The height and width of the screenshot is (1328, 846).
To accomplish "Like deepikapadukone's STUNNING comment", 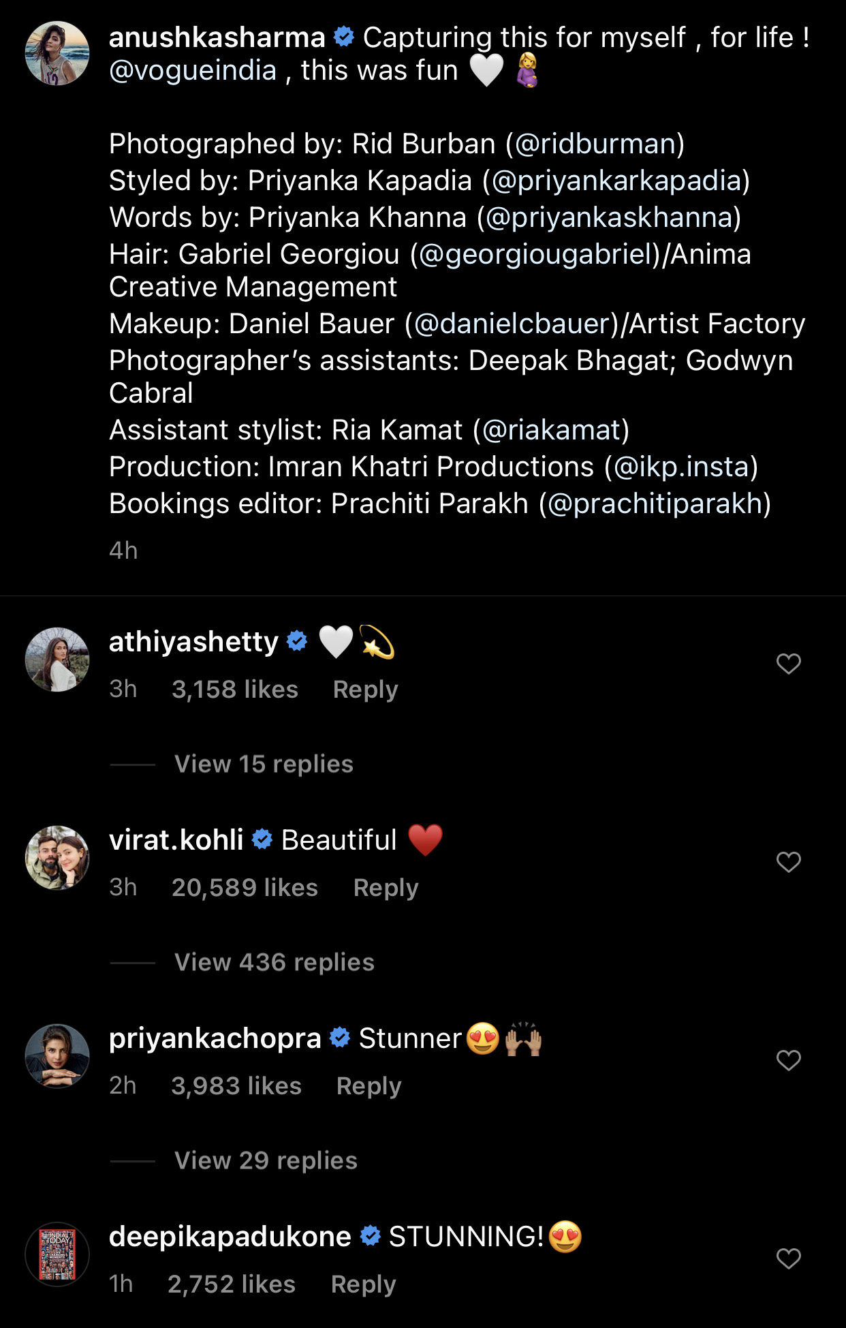I will tap(788, 1258).
